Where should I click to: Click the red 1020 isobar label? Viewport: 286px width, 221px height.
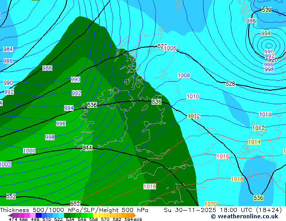211,204
